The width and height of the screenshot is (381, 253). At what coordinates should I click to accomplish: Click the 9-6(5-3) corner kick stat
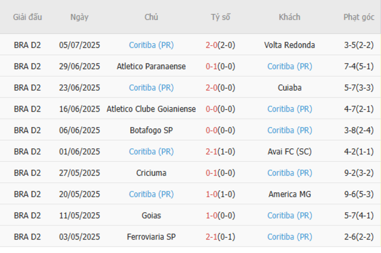[359, 194]
